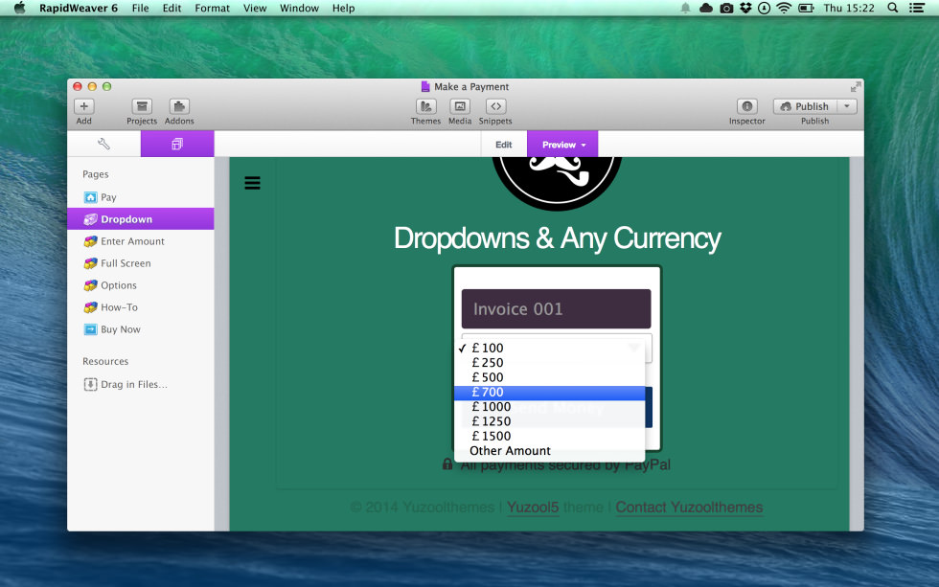Image resolution: width=939 pixels, height=587 pixels.
Task: Select the Pay page
Action: tap(141, 197)
